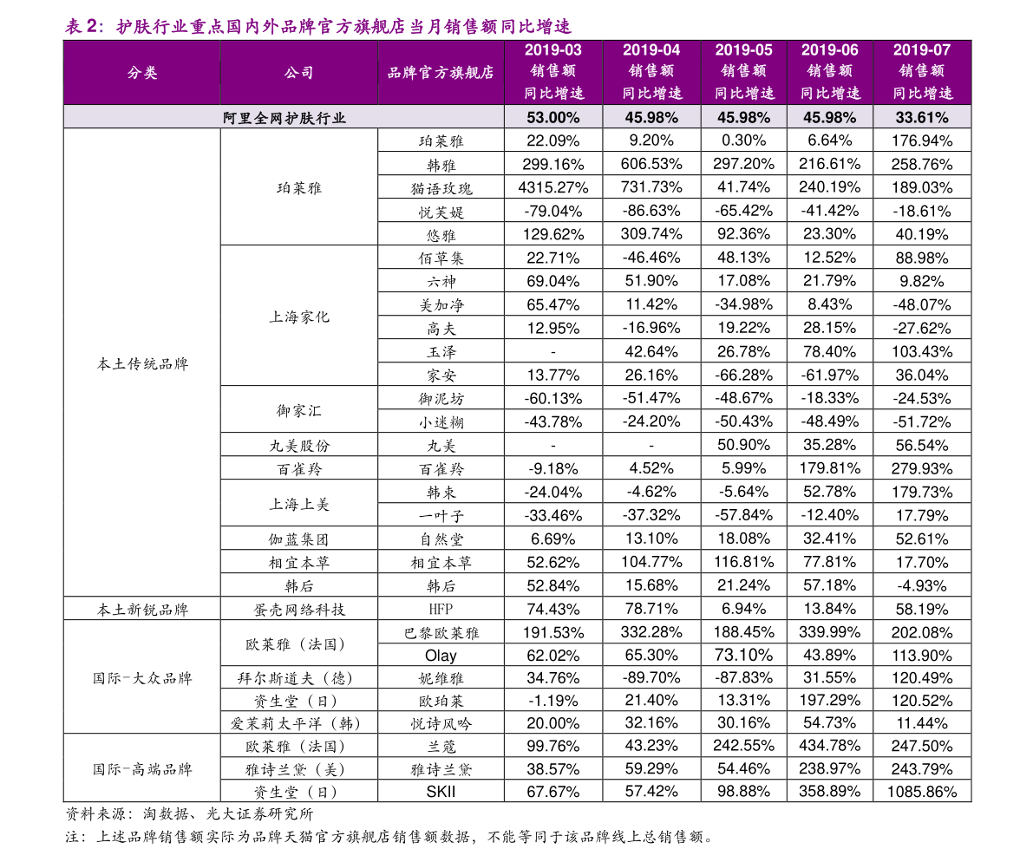The image size is (1033, 862).
Task: Click the SKII brand cell
Action: 441,792
